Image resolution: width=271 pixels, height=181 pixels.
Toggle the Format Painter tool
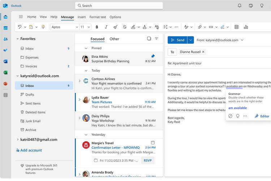coord(43,27)
